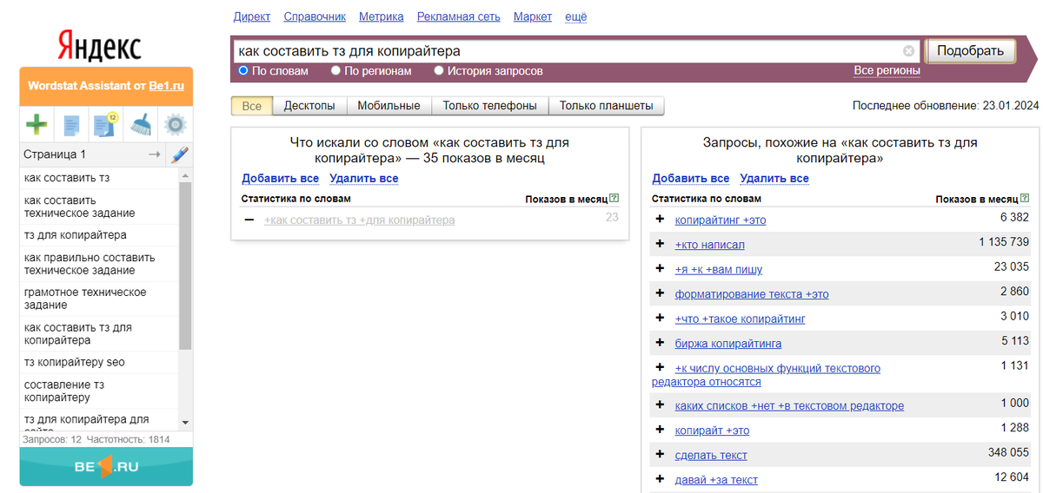Add форматирование текста +это via plus icon
The height and width of the screenshot is (493, 1043).
click(x=660, y=294)
